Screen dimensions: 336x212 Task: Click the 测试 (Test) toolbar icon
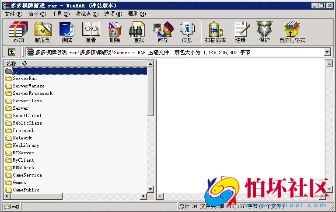pyautogui.click(x=66, y=32)
